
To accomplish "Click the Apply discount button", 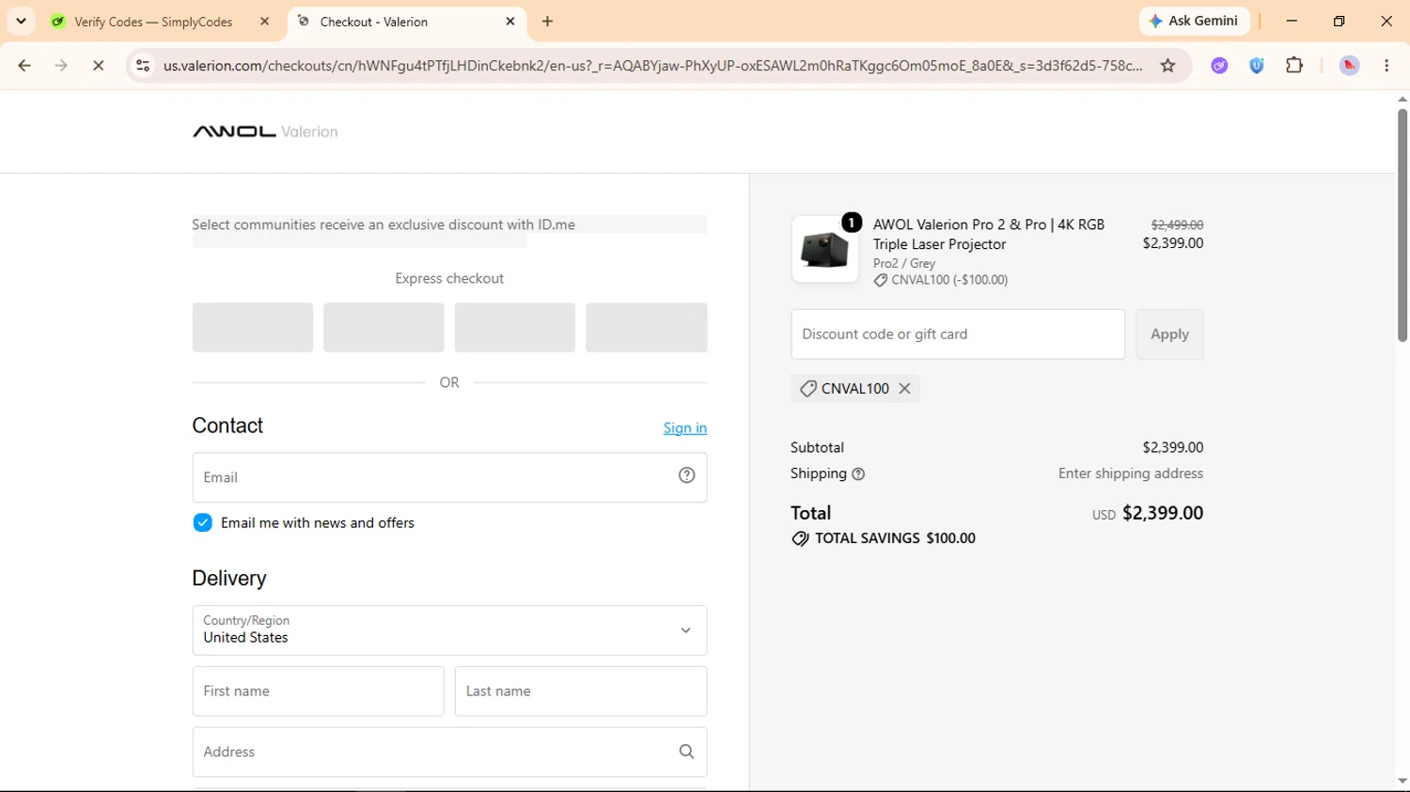I will pos(1169,334).
